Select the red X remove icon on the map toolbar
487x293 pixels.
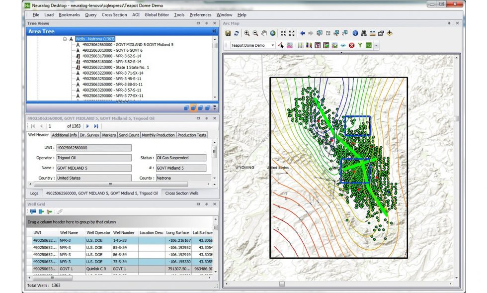click(351, 45)
